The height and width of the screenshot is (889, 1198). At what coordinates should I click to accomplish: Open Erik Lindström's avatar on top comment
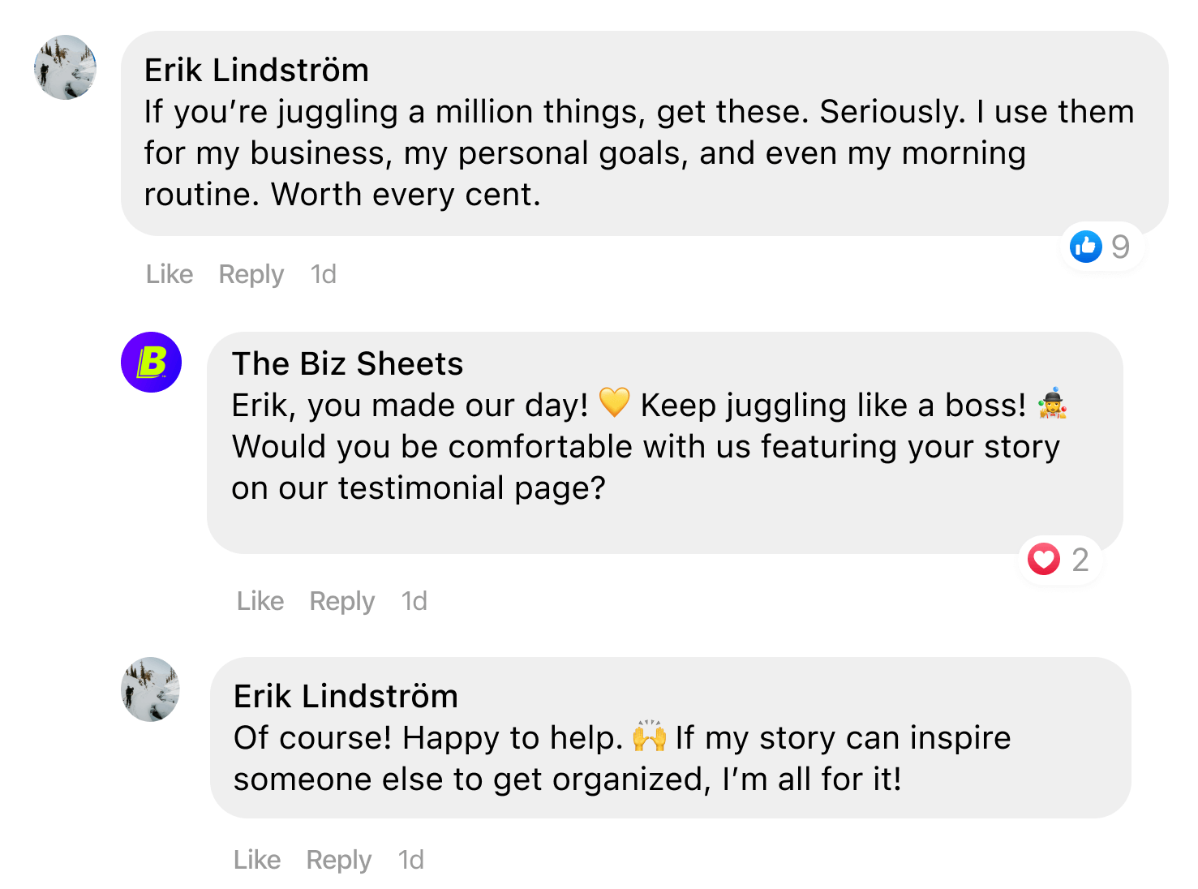65,67
